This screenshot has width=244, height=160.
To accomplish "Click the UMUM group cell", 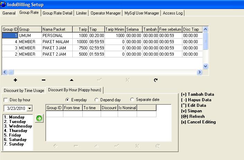I will [30, 36].
